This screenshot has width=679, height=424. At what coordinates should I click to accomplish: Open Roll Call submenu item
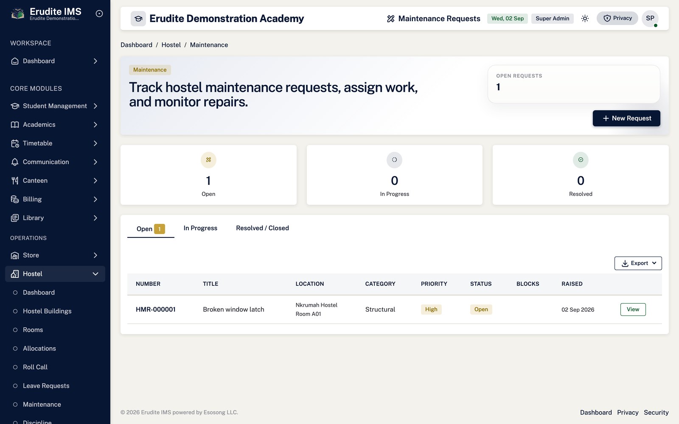click(55, 367)
